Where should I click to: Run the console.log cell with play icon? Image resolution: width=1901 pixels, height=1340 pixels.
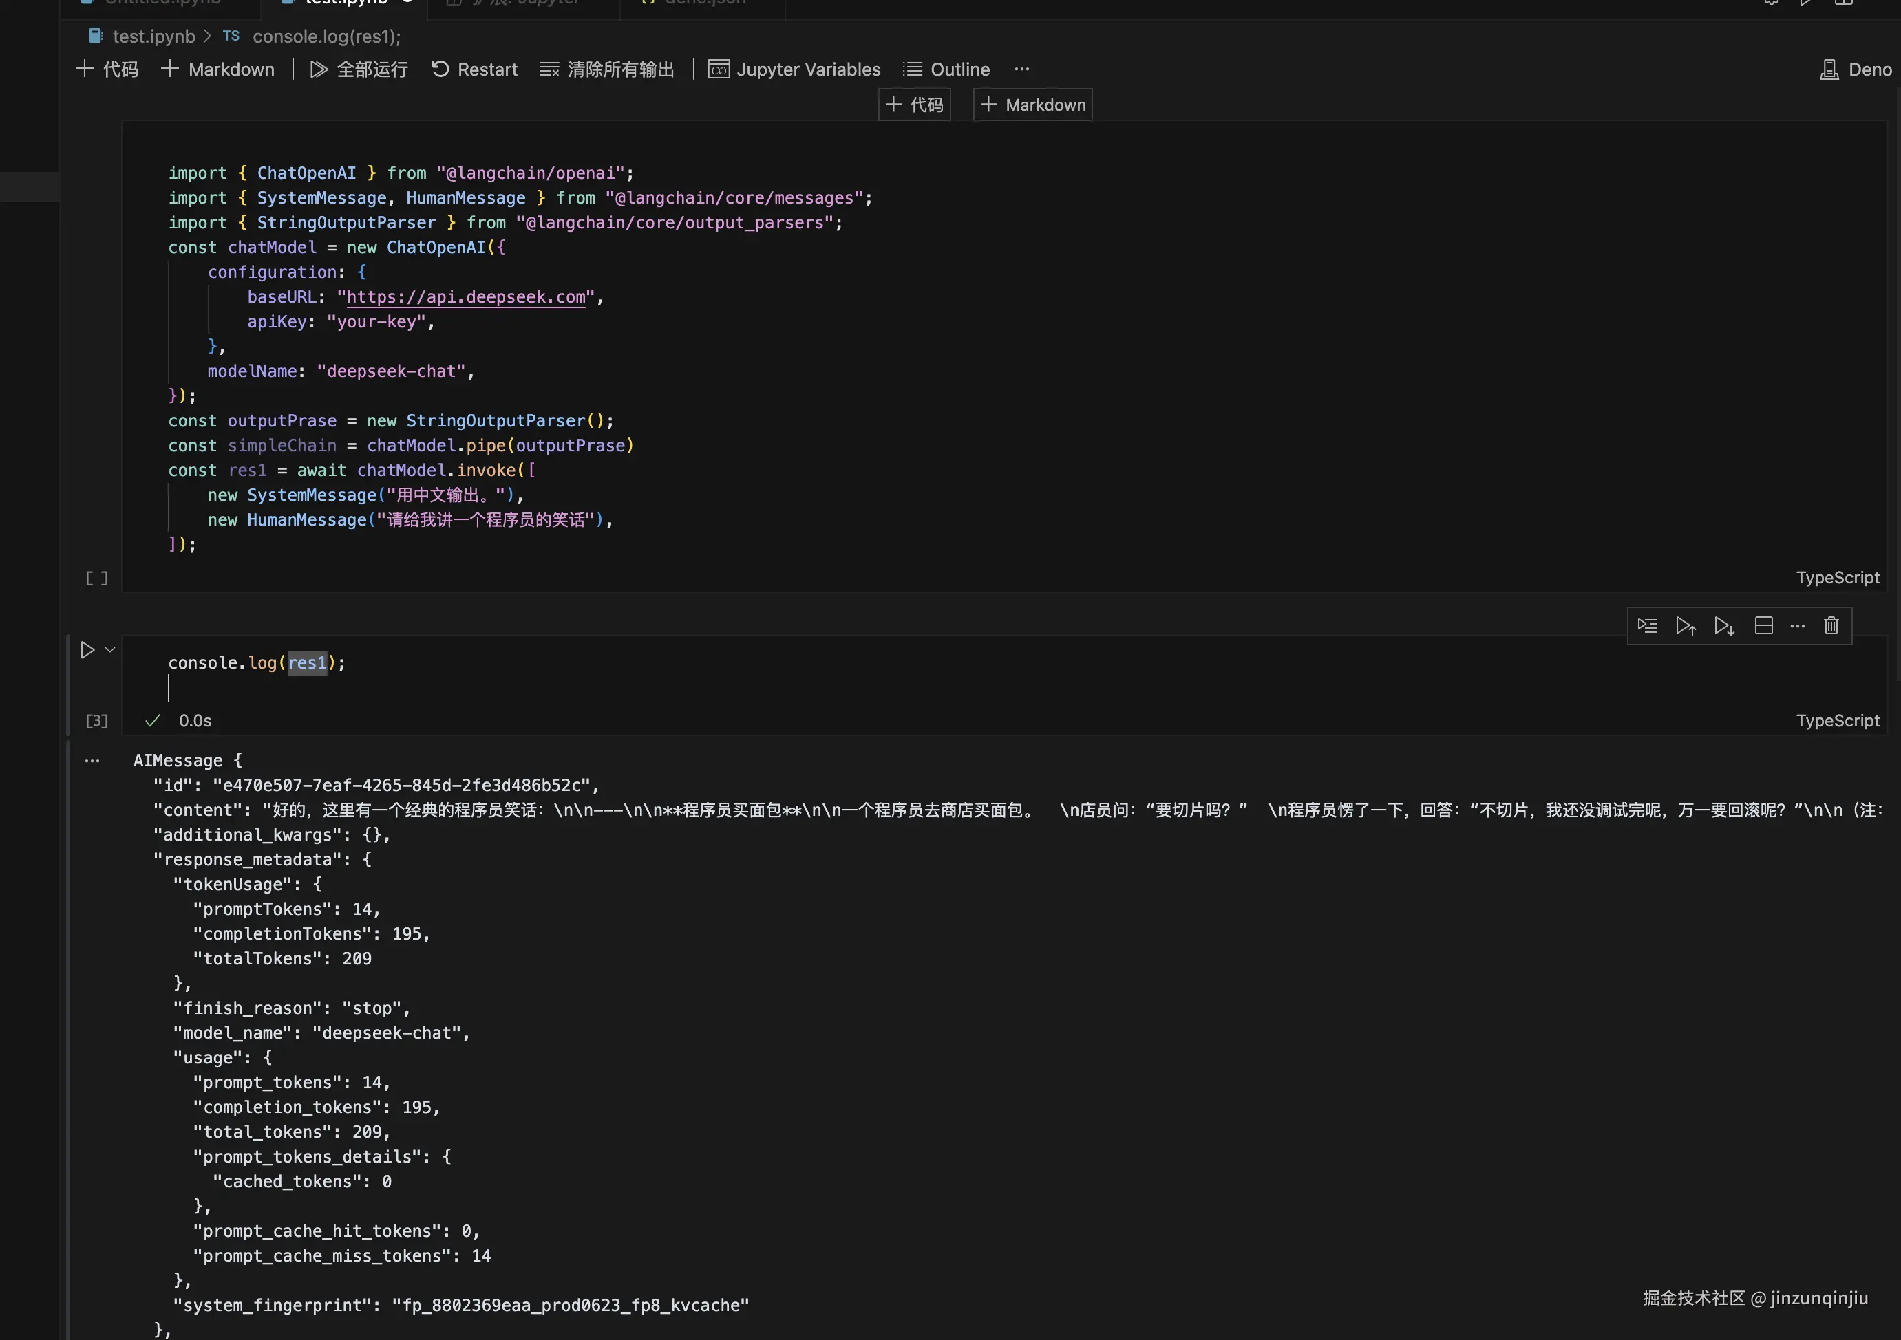point(87,650)
